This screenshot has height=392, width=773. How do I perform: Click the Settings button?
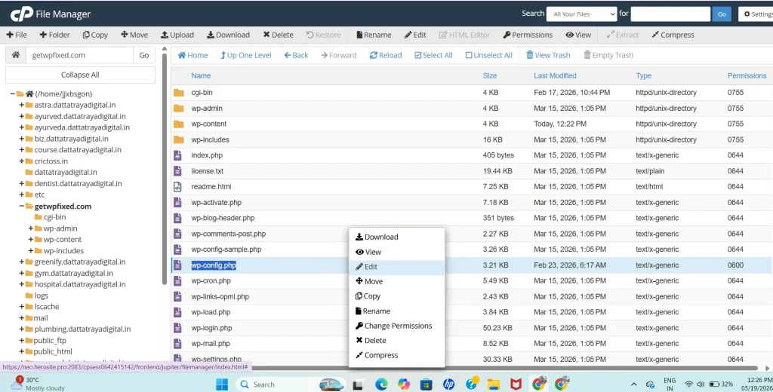coord(758,14)
